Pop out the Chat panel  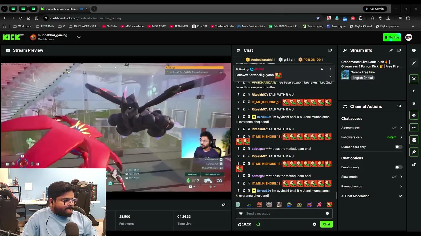330,50
